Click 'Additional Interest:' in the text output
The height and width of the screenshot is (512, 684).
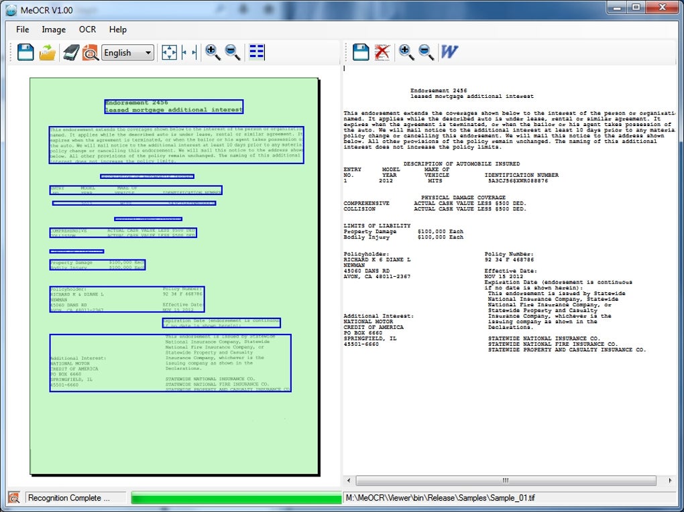(379, 316)
